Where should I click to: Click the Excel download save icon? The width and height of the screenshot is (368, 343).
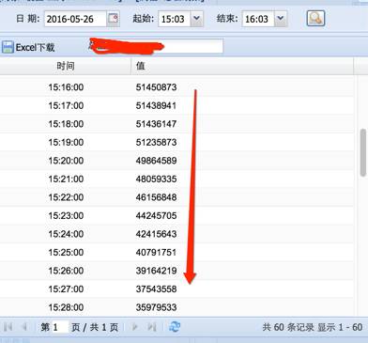(8, 47)
